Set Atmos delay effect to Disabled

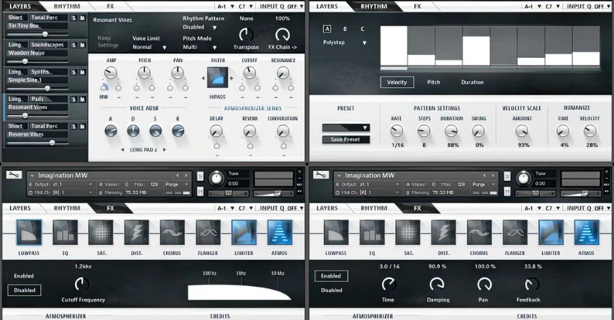coord(332,290)
